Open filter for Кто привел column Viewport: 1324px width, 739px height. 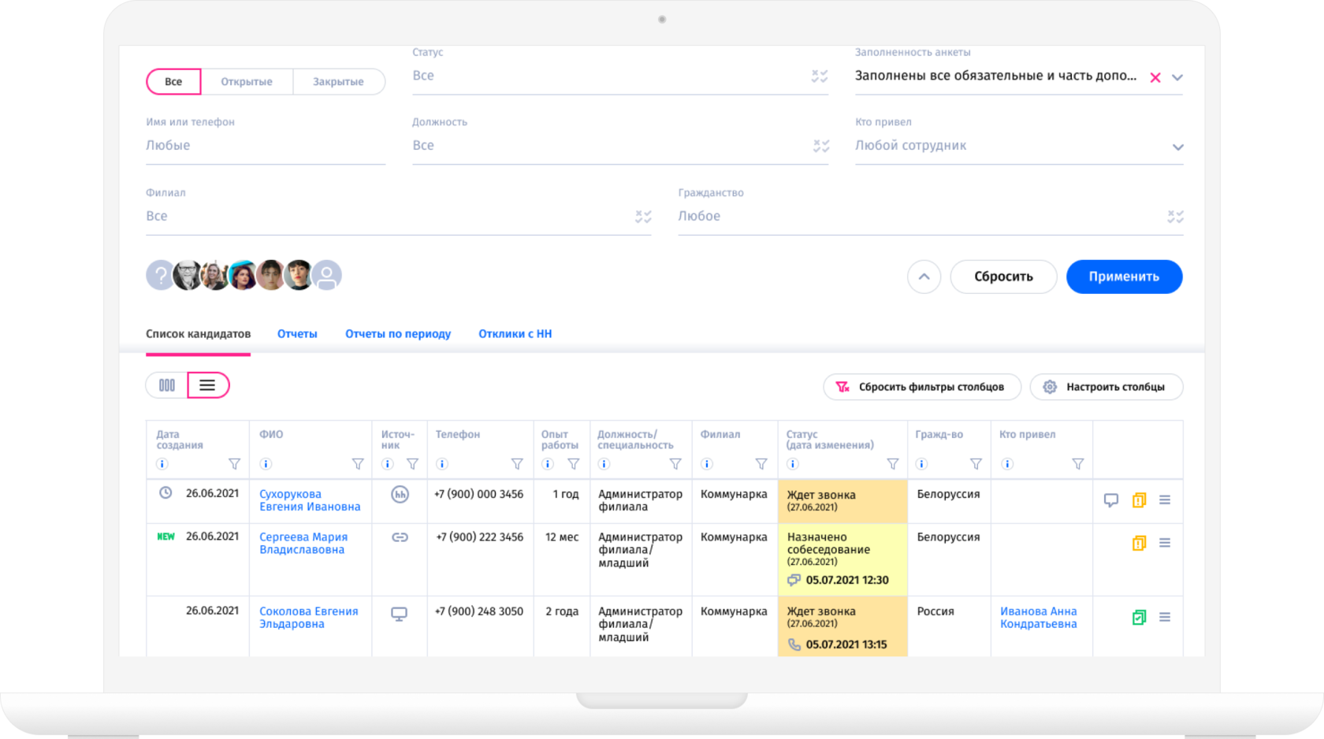point(1078,464)
